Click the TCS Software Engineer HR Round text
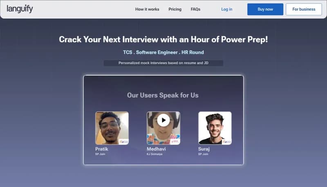Viewport: 327px width, 187px height. (x=163, y=52)
